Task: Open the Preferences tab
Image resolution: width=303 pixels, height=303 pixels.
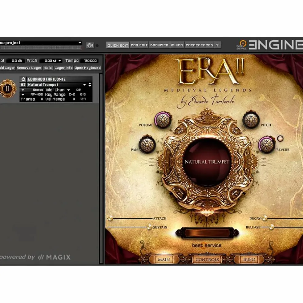Action: click(x=199, y=45)
